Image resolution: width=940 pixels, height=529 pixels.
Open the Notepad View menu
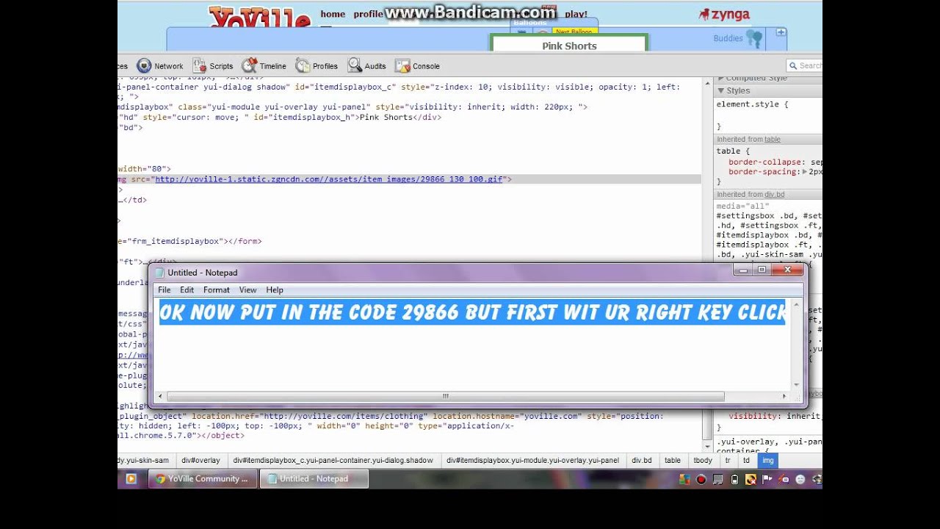[x=247, y=290]
